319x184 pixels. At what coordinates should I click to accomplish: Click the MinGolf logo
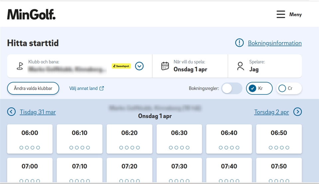pos(31,14)
